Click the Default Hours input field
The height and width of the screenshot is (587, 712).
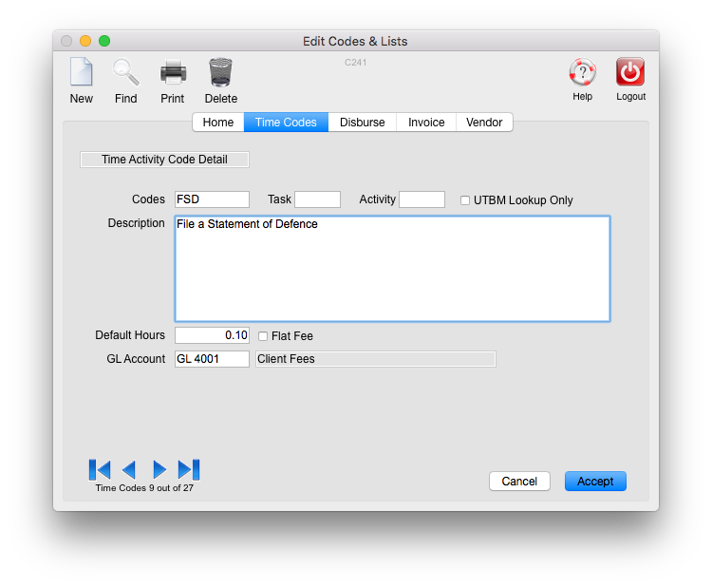[x=212, y=335]
